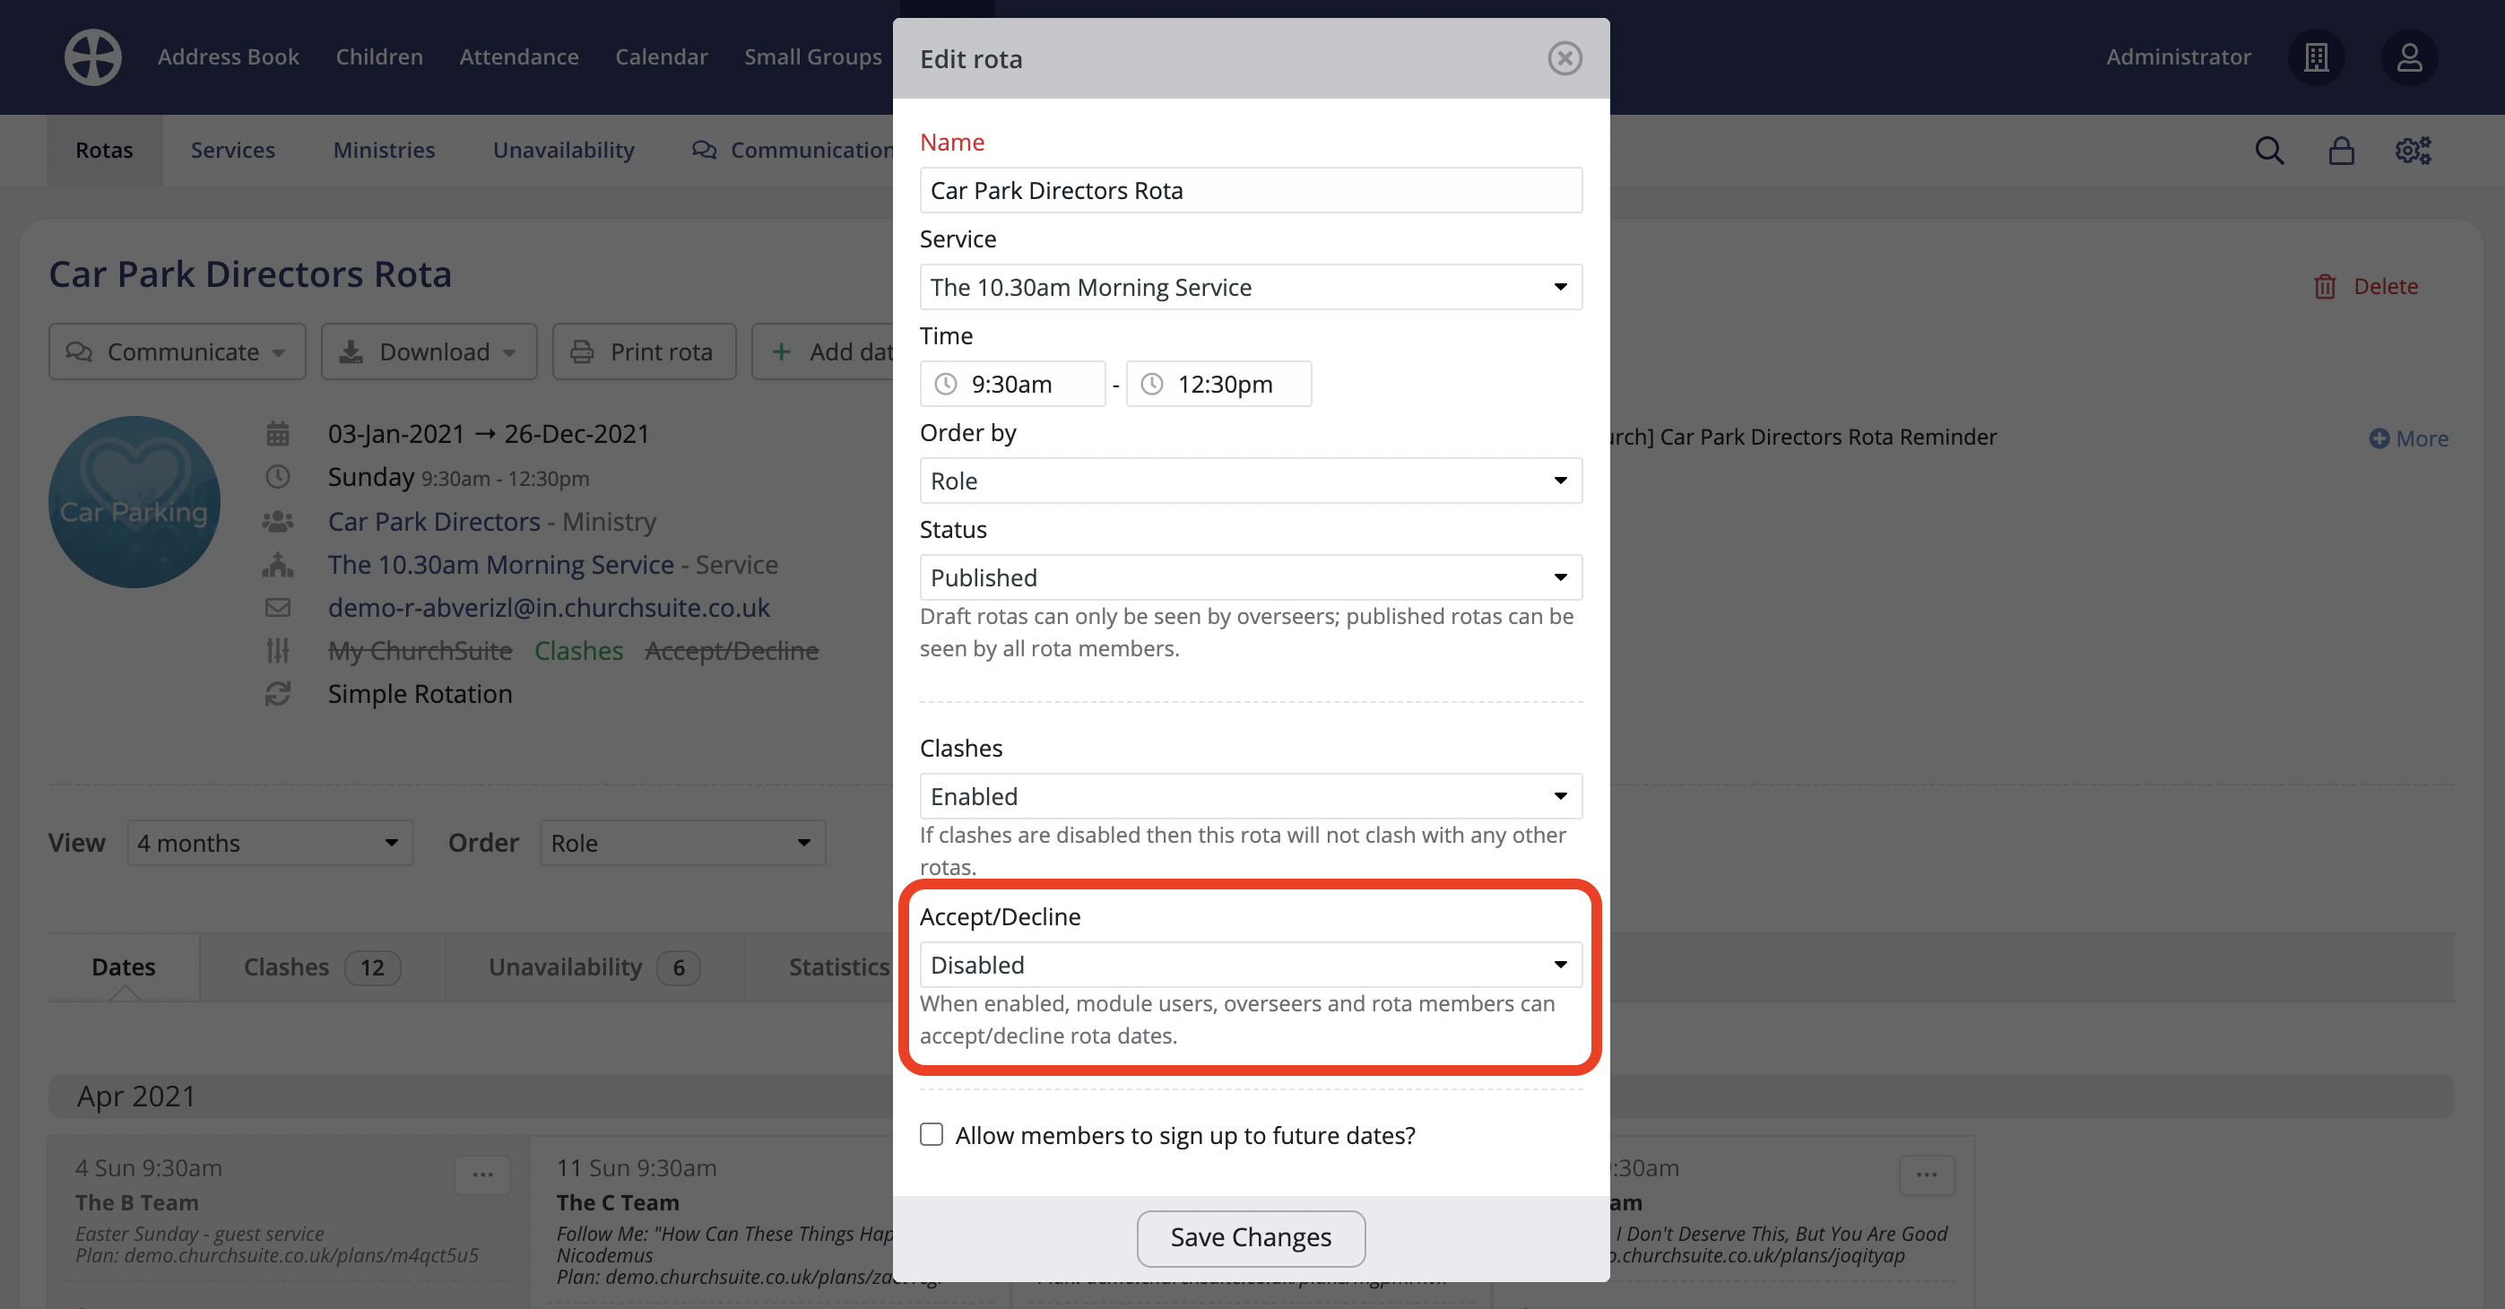2505x1309 pixels.
Task: Open search using the magnifier icon
Action: click(x=2270, y=151)
